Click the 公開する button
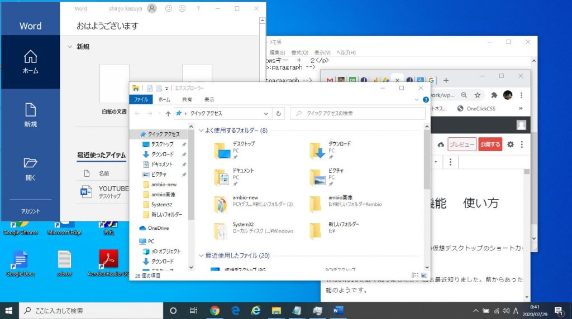The width and height of the screenshot is (572, 319). [490, 144]
